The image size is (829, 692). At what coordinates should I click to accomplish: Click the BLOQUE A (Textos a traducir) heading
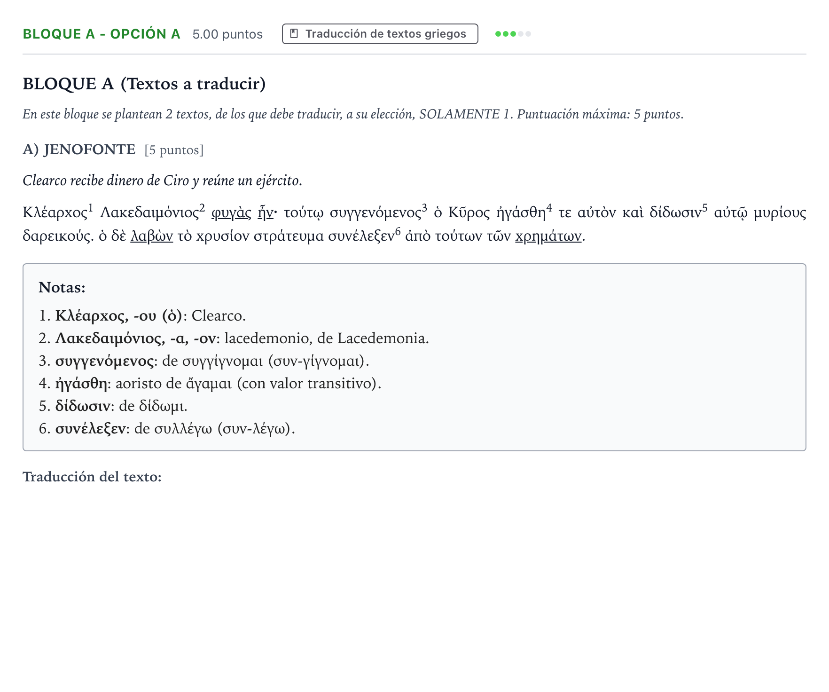click(144, 84)
